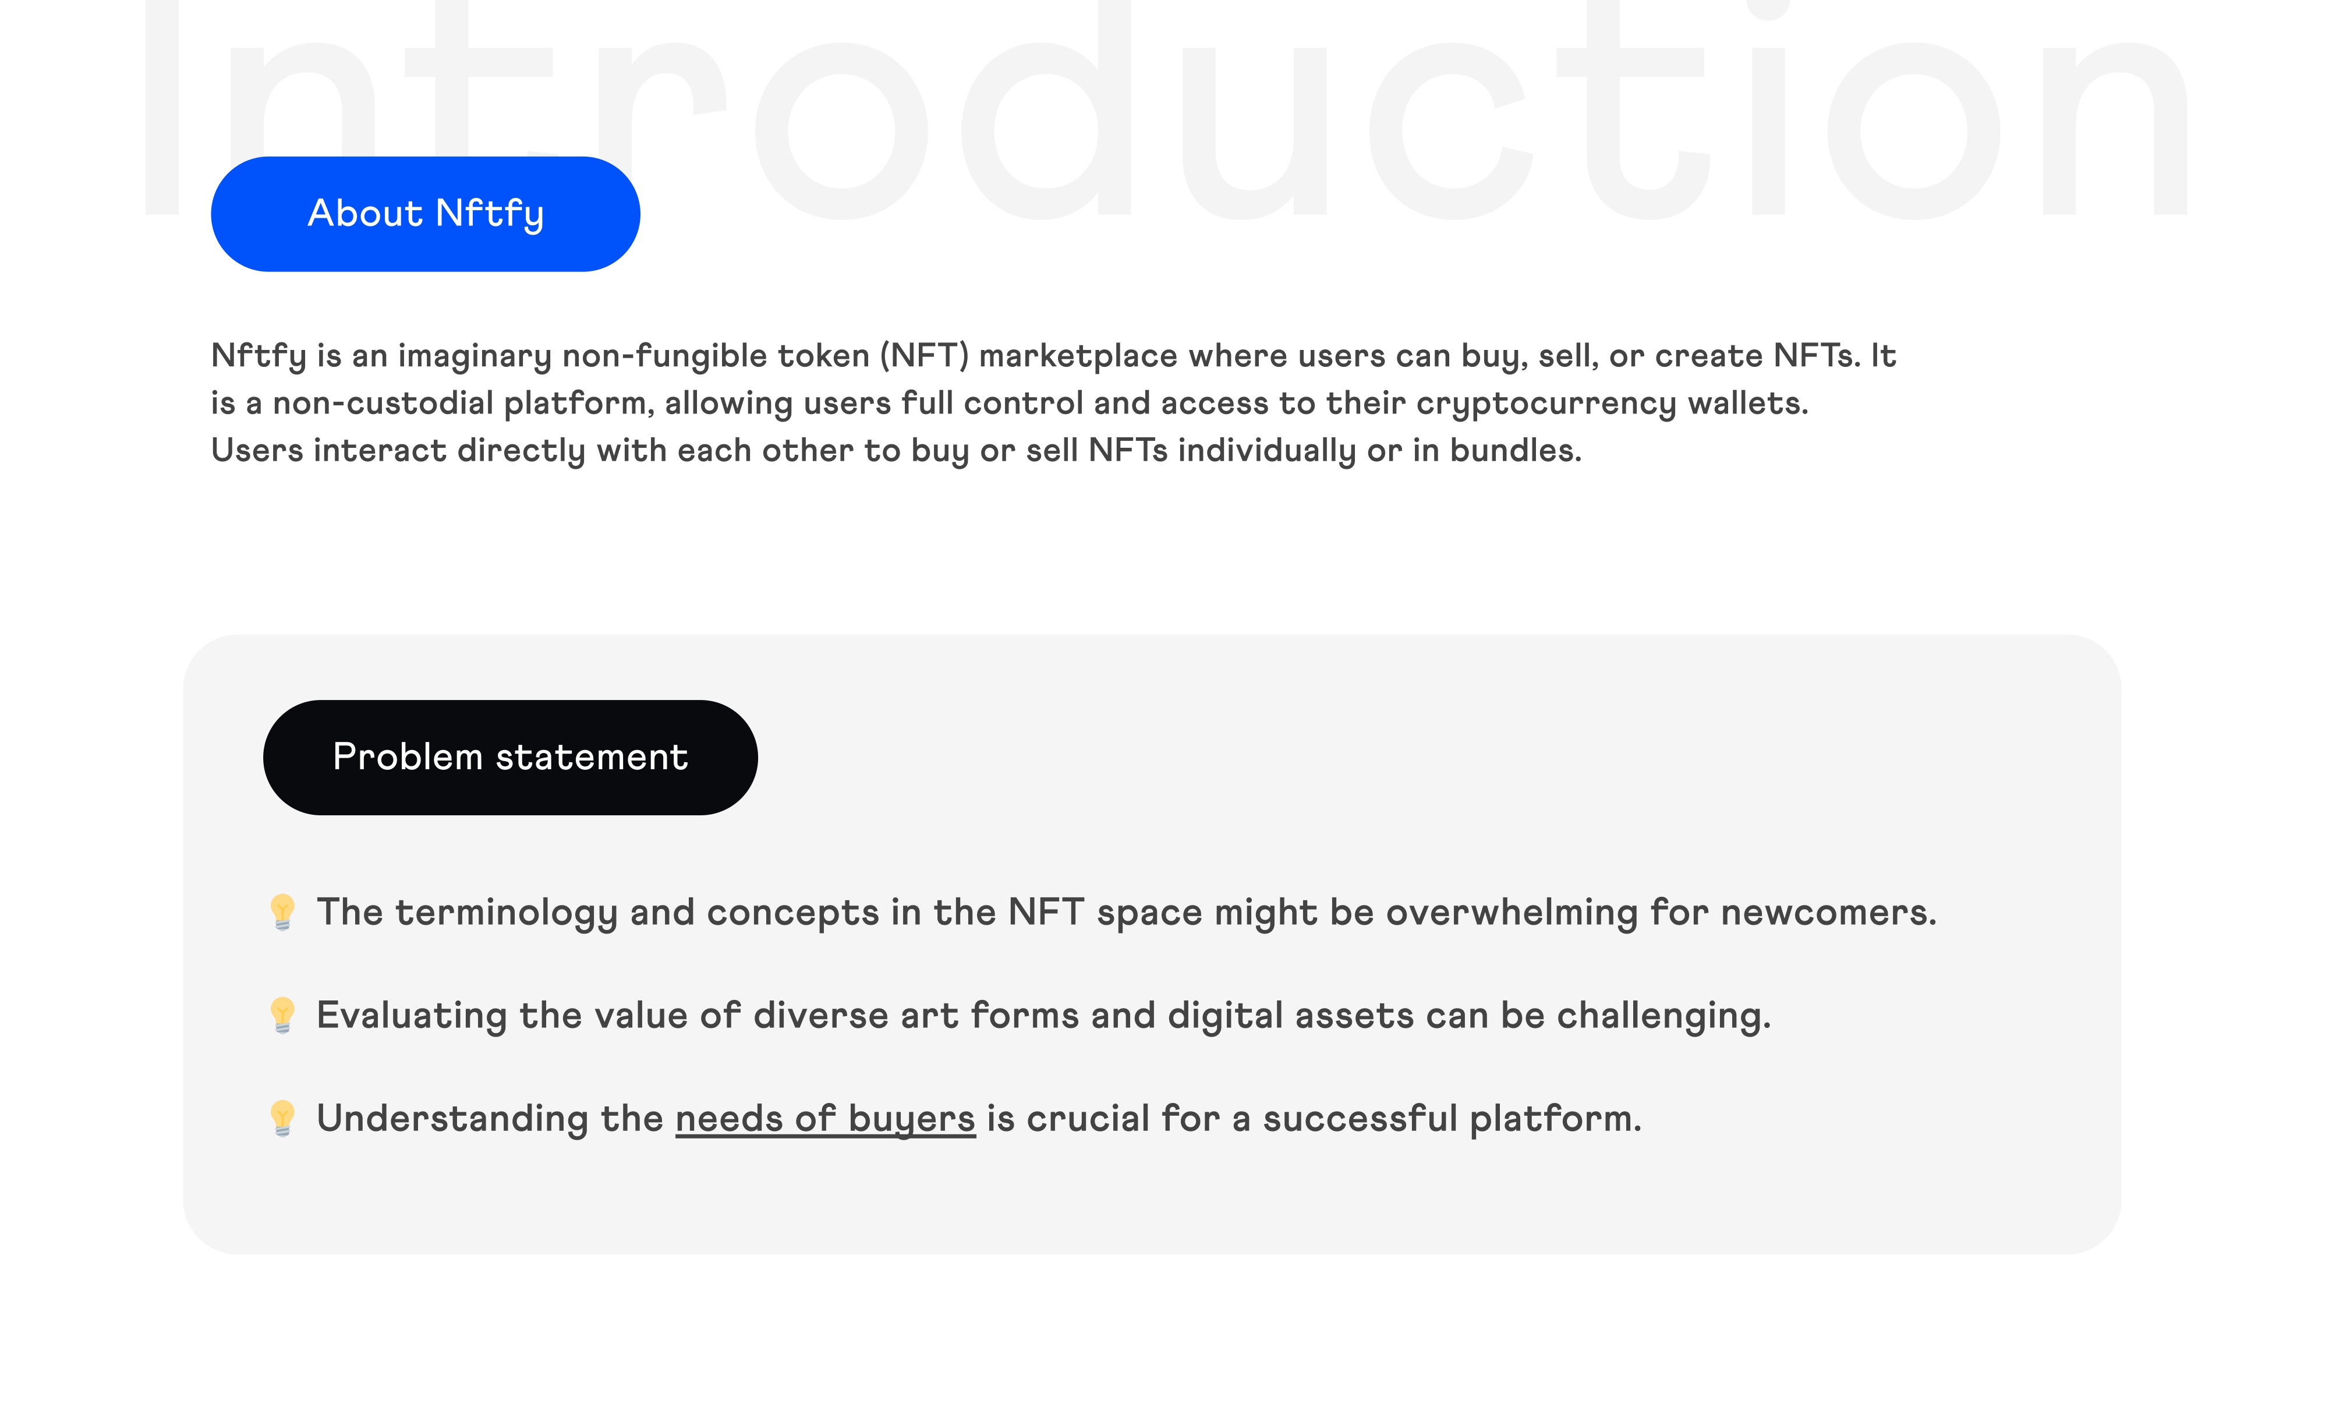Click the word "Understanding" in the last bullet
This screenshot has height=1411, width=2329.
point(452,1119)
